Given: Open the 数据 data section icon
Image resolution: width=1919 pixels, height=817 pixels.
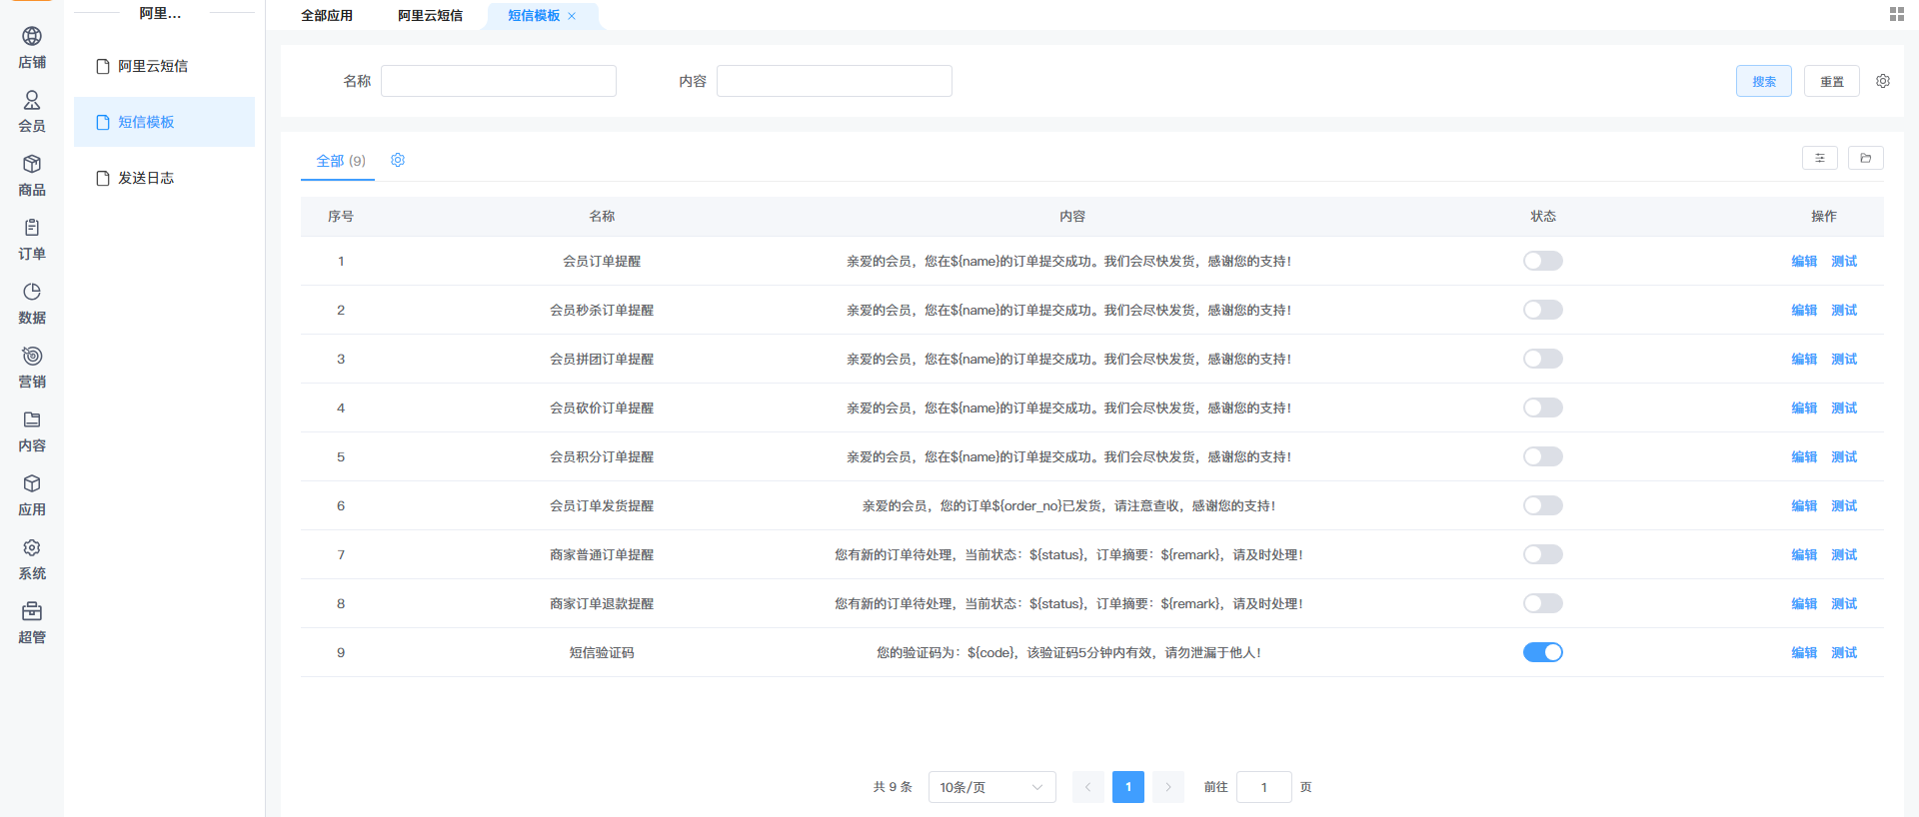Looking at the screenshot, I should click(x=32, y=293).
